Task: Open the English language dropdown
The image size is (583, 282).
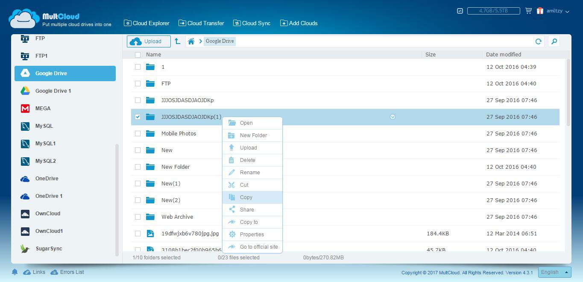Action: point(554,272)
